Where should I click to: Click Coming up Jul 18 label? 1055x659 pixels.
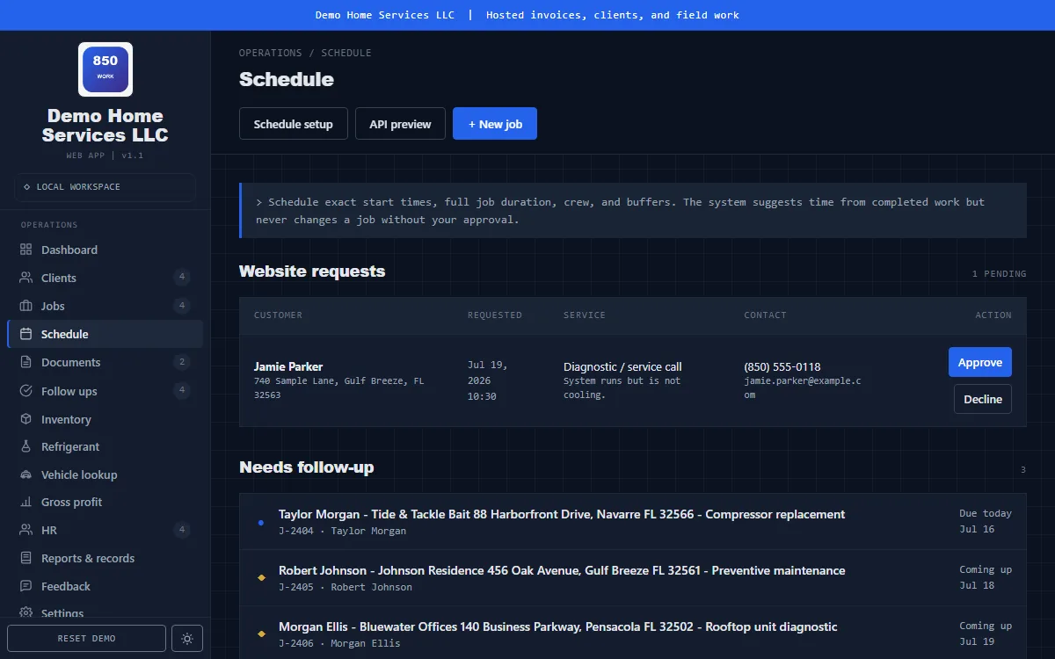pyautogui.click(x=986, y=577)
